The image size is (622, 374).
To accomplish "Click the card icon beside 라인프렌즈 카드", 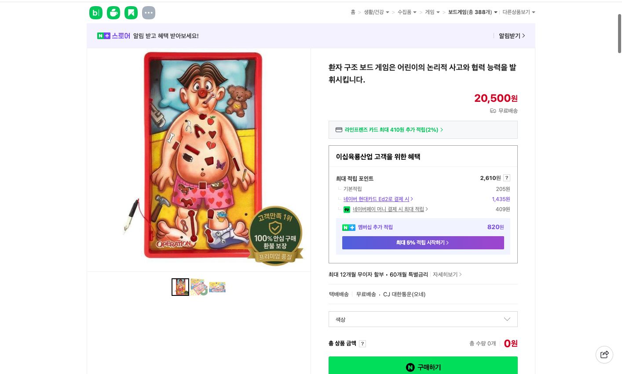I will [x=339, y=129].
